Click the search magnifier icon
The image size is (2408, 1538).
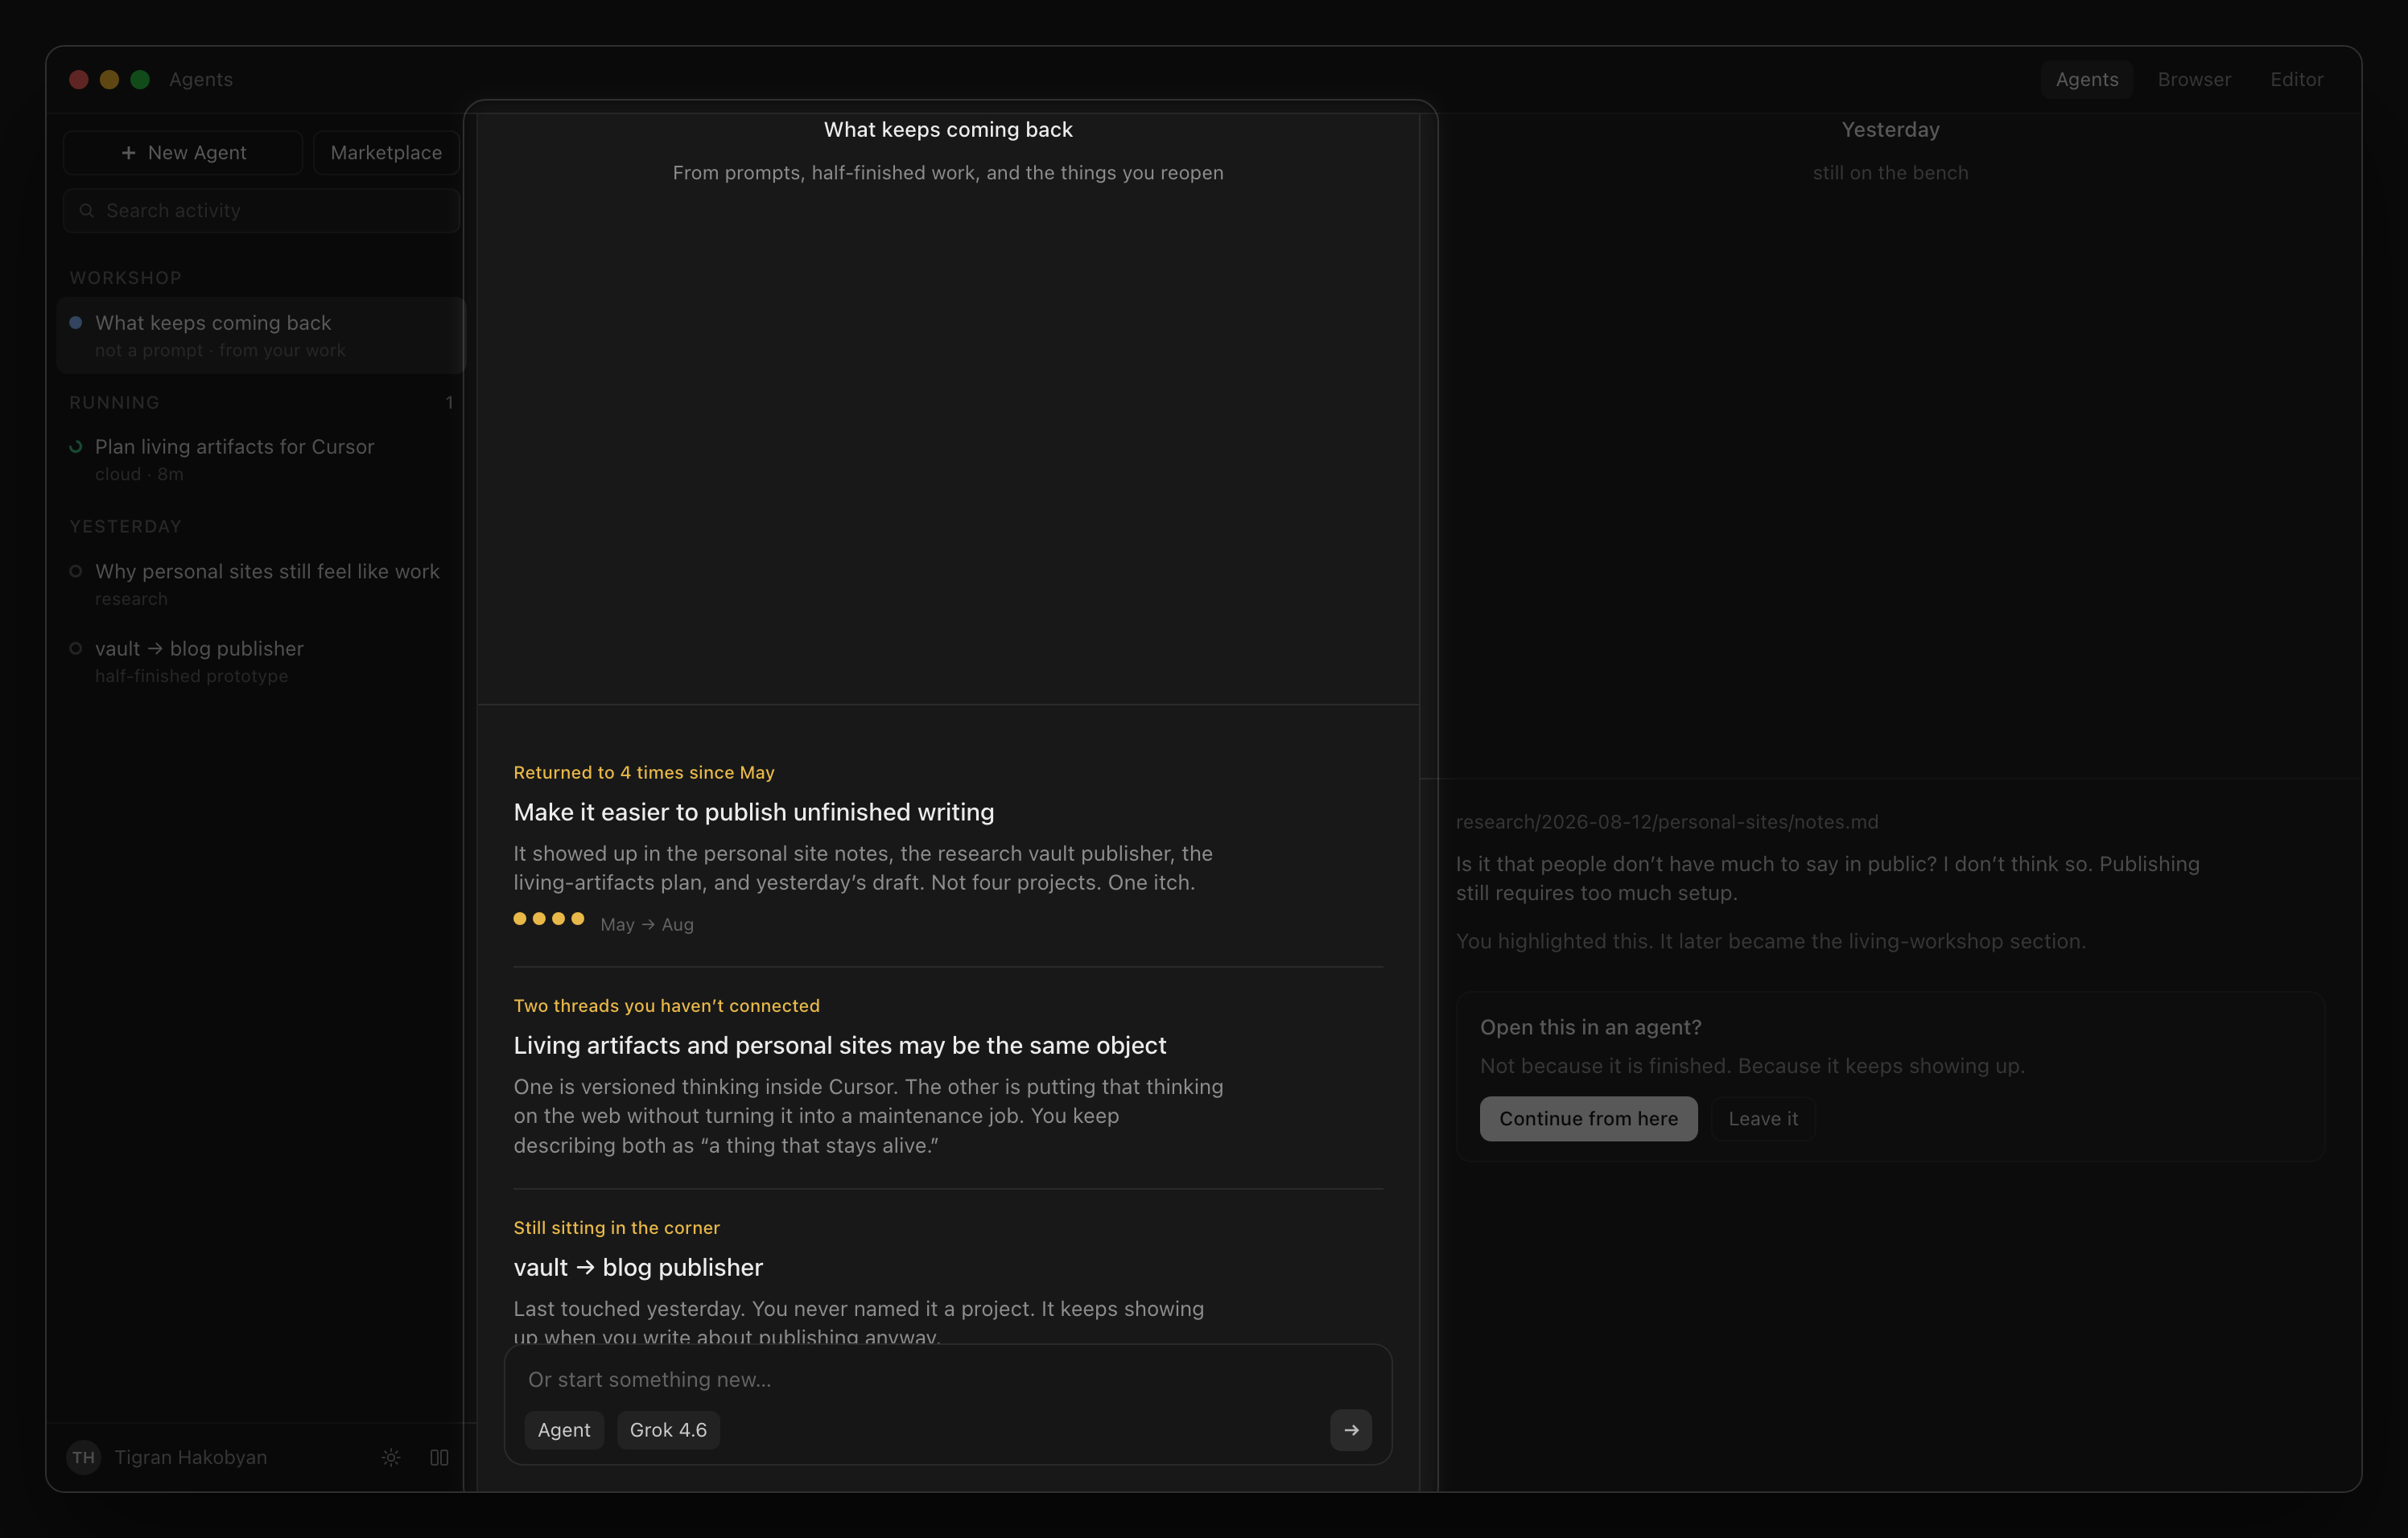87,211
